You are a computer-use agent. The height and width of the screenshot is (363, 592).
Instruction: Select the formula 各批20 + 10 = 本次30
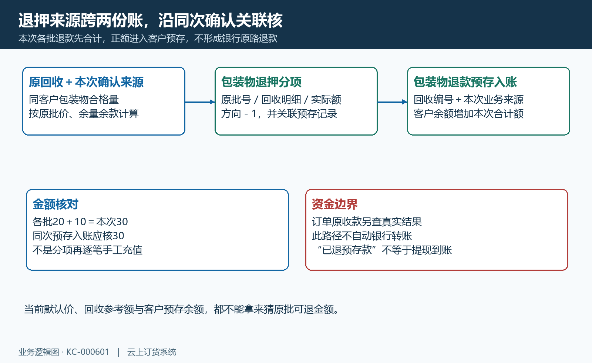[x=80, y=222]
